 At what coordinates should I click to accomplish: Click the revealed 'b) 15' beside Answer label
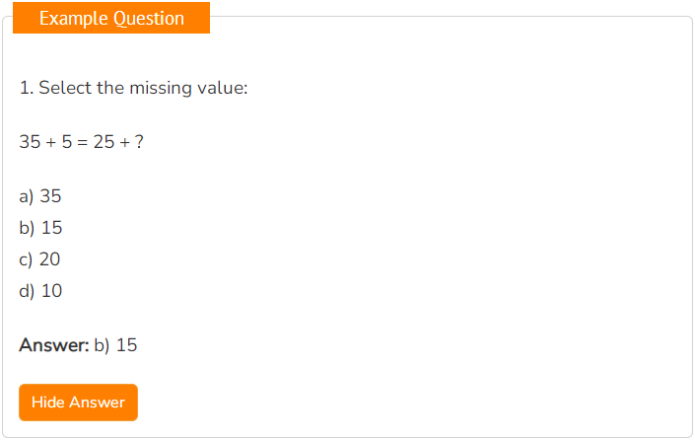(x=115, y=345)
